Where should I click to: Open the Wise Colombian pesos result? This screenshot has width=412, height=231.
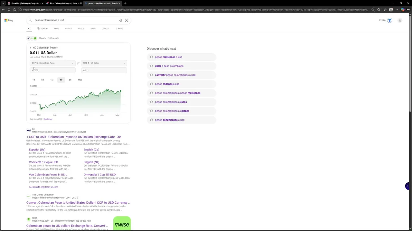67,226
